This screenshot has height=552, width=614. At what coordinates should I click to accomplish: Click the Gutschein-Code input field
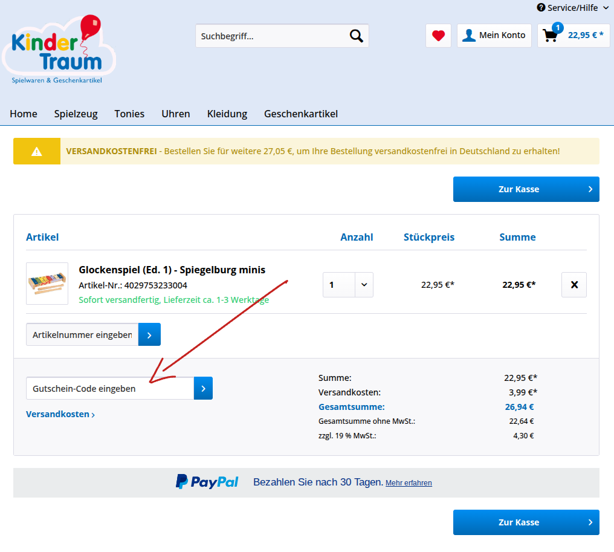pos(110,388)
